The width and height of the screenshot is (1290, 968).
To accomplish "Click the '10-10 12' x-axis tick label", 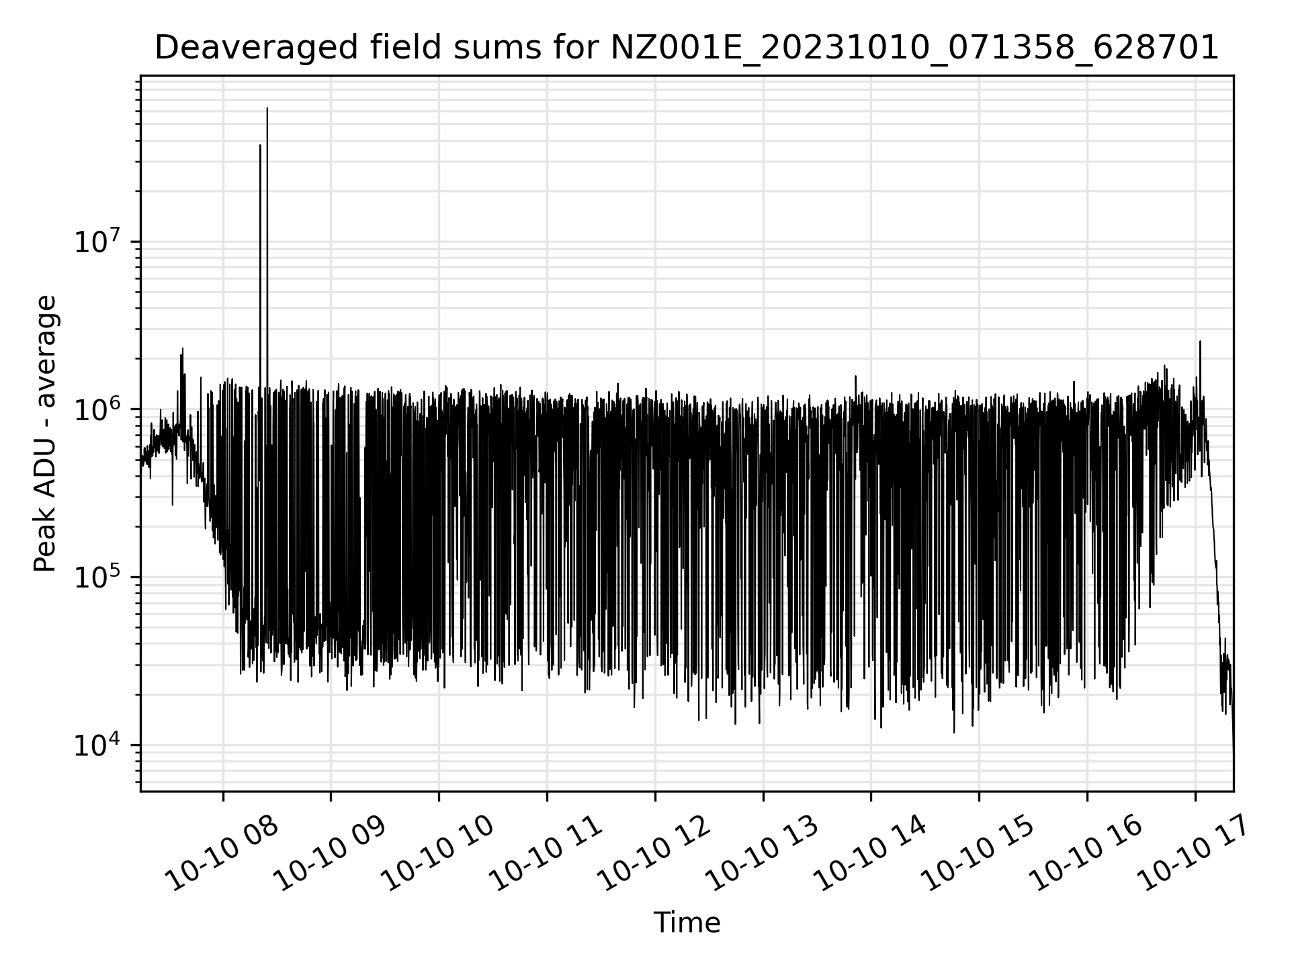I will (x=655, y=853).
